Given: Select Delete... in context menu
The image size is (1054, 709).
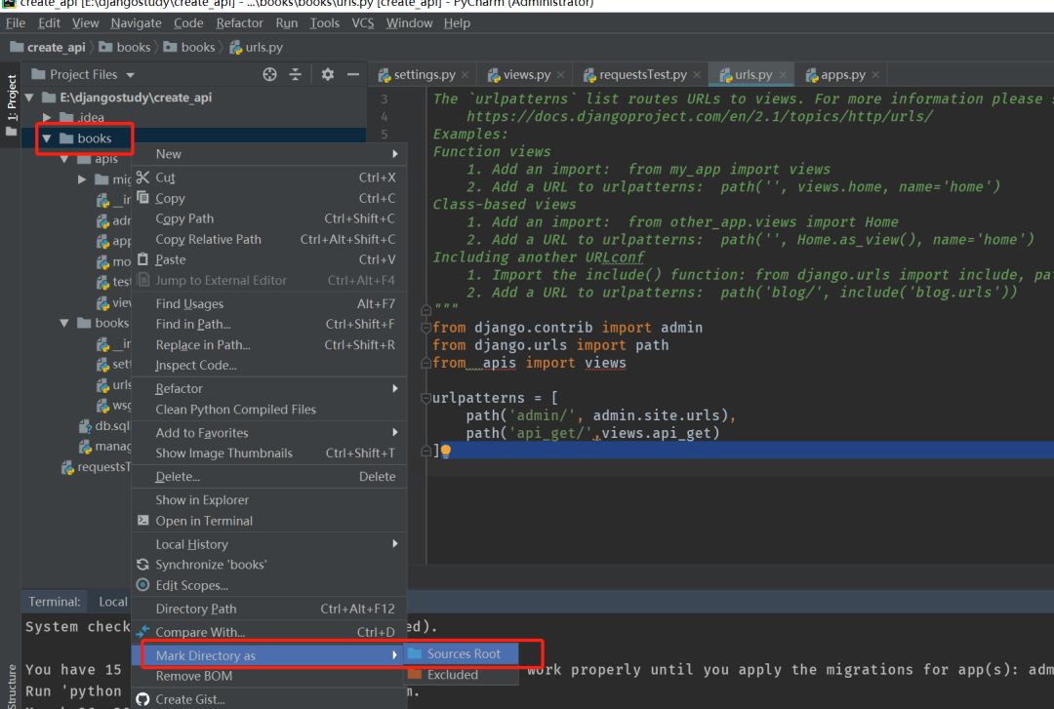Looking at the screenshot, I should [x=269, y=477].
